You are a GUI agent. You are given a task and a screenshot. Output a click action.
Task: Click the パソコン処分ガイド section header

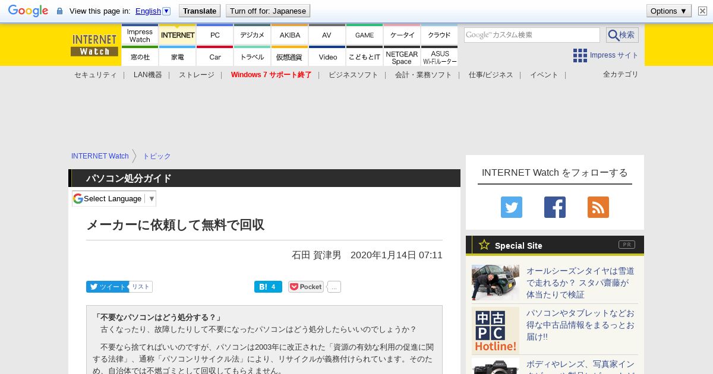[x=264, y=178]
